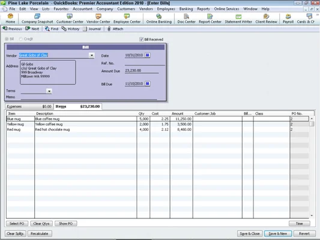Click the Amount Due field
This screenshot has height=240, width=320.
point(142,71)
